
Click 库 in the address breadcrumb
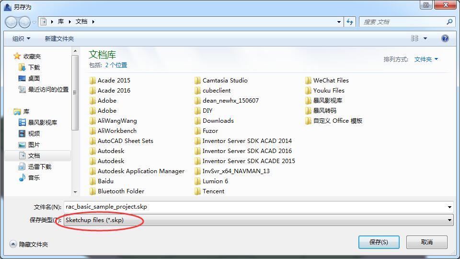[61, 22]
